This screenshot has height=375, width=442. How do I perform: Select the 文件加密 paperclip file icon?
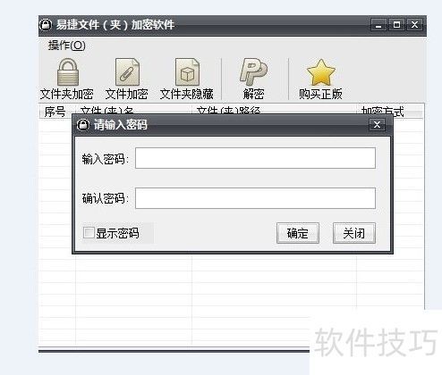[127, 71]
